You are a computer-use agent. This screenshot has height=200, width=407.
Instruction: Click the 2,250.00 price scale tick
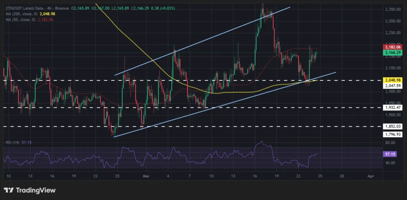point(393,33)
